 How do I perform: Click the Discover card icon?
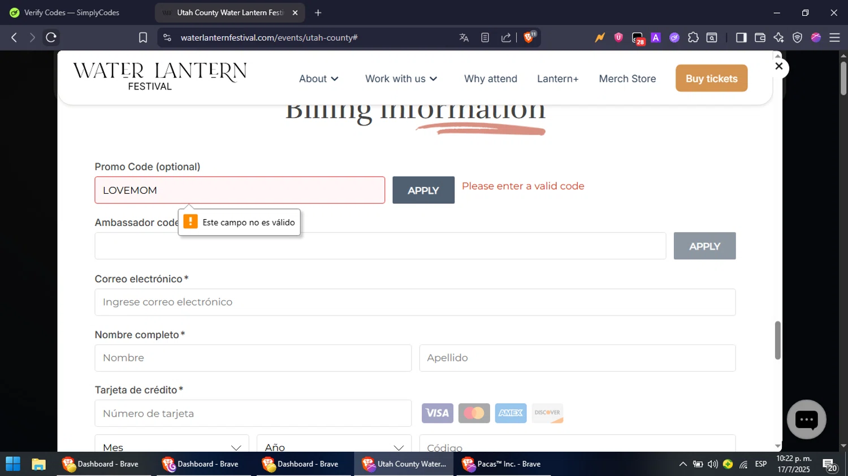click(548, 413)
